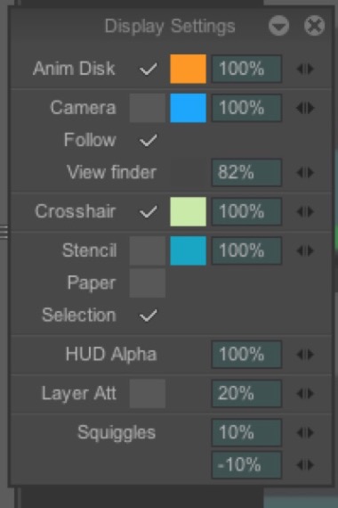338x508 pixels.
Task: Select the Squiggles 10% value field
Action: point(246,432)
